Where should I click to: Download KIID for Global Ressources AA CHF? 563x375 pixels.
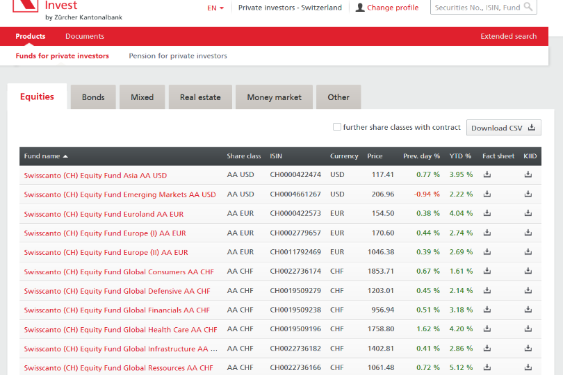click(x=528, y=367)
